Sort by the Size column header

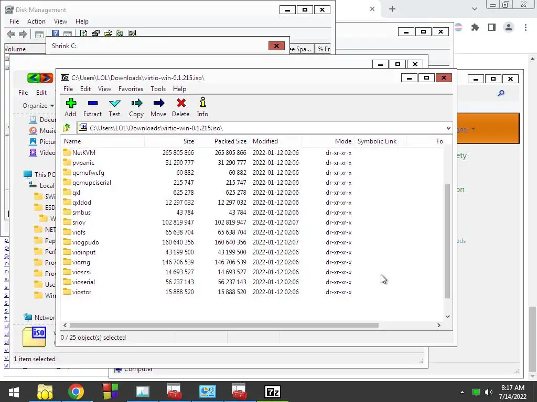pyautogui.click(x=170, y=141)
